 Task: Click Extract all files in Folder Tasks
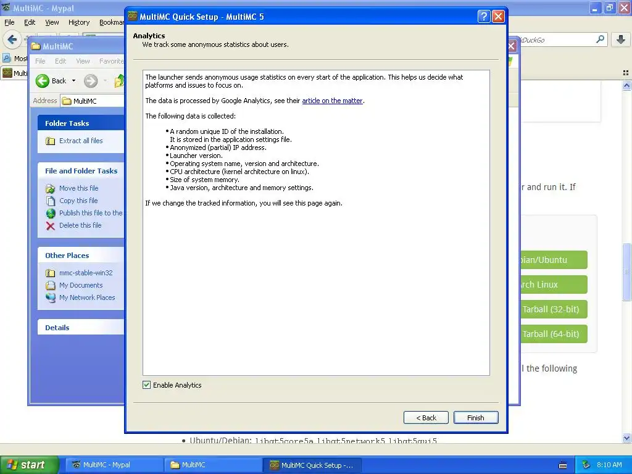(81, 141)
